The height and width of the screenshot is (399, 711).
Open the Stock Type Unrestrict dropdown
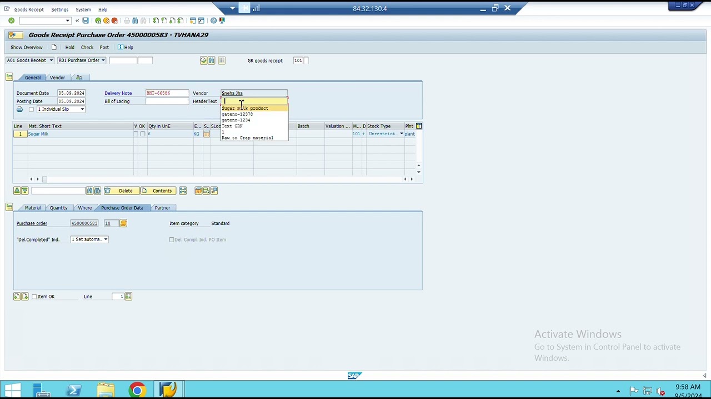[401, 134]
